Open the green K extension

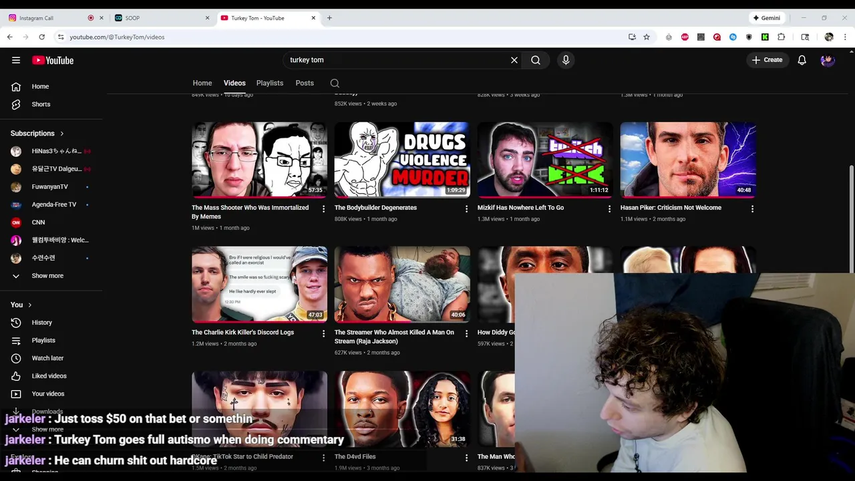pyautogui.click(x=765, y=37)
